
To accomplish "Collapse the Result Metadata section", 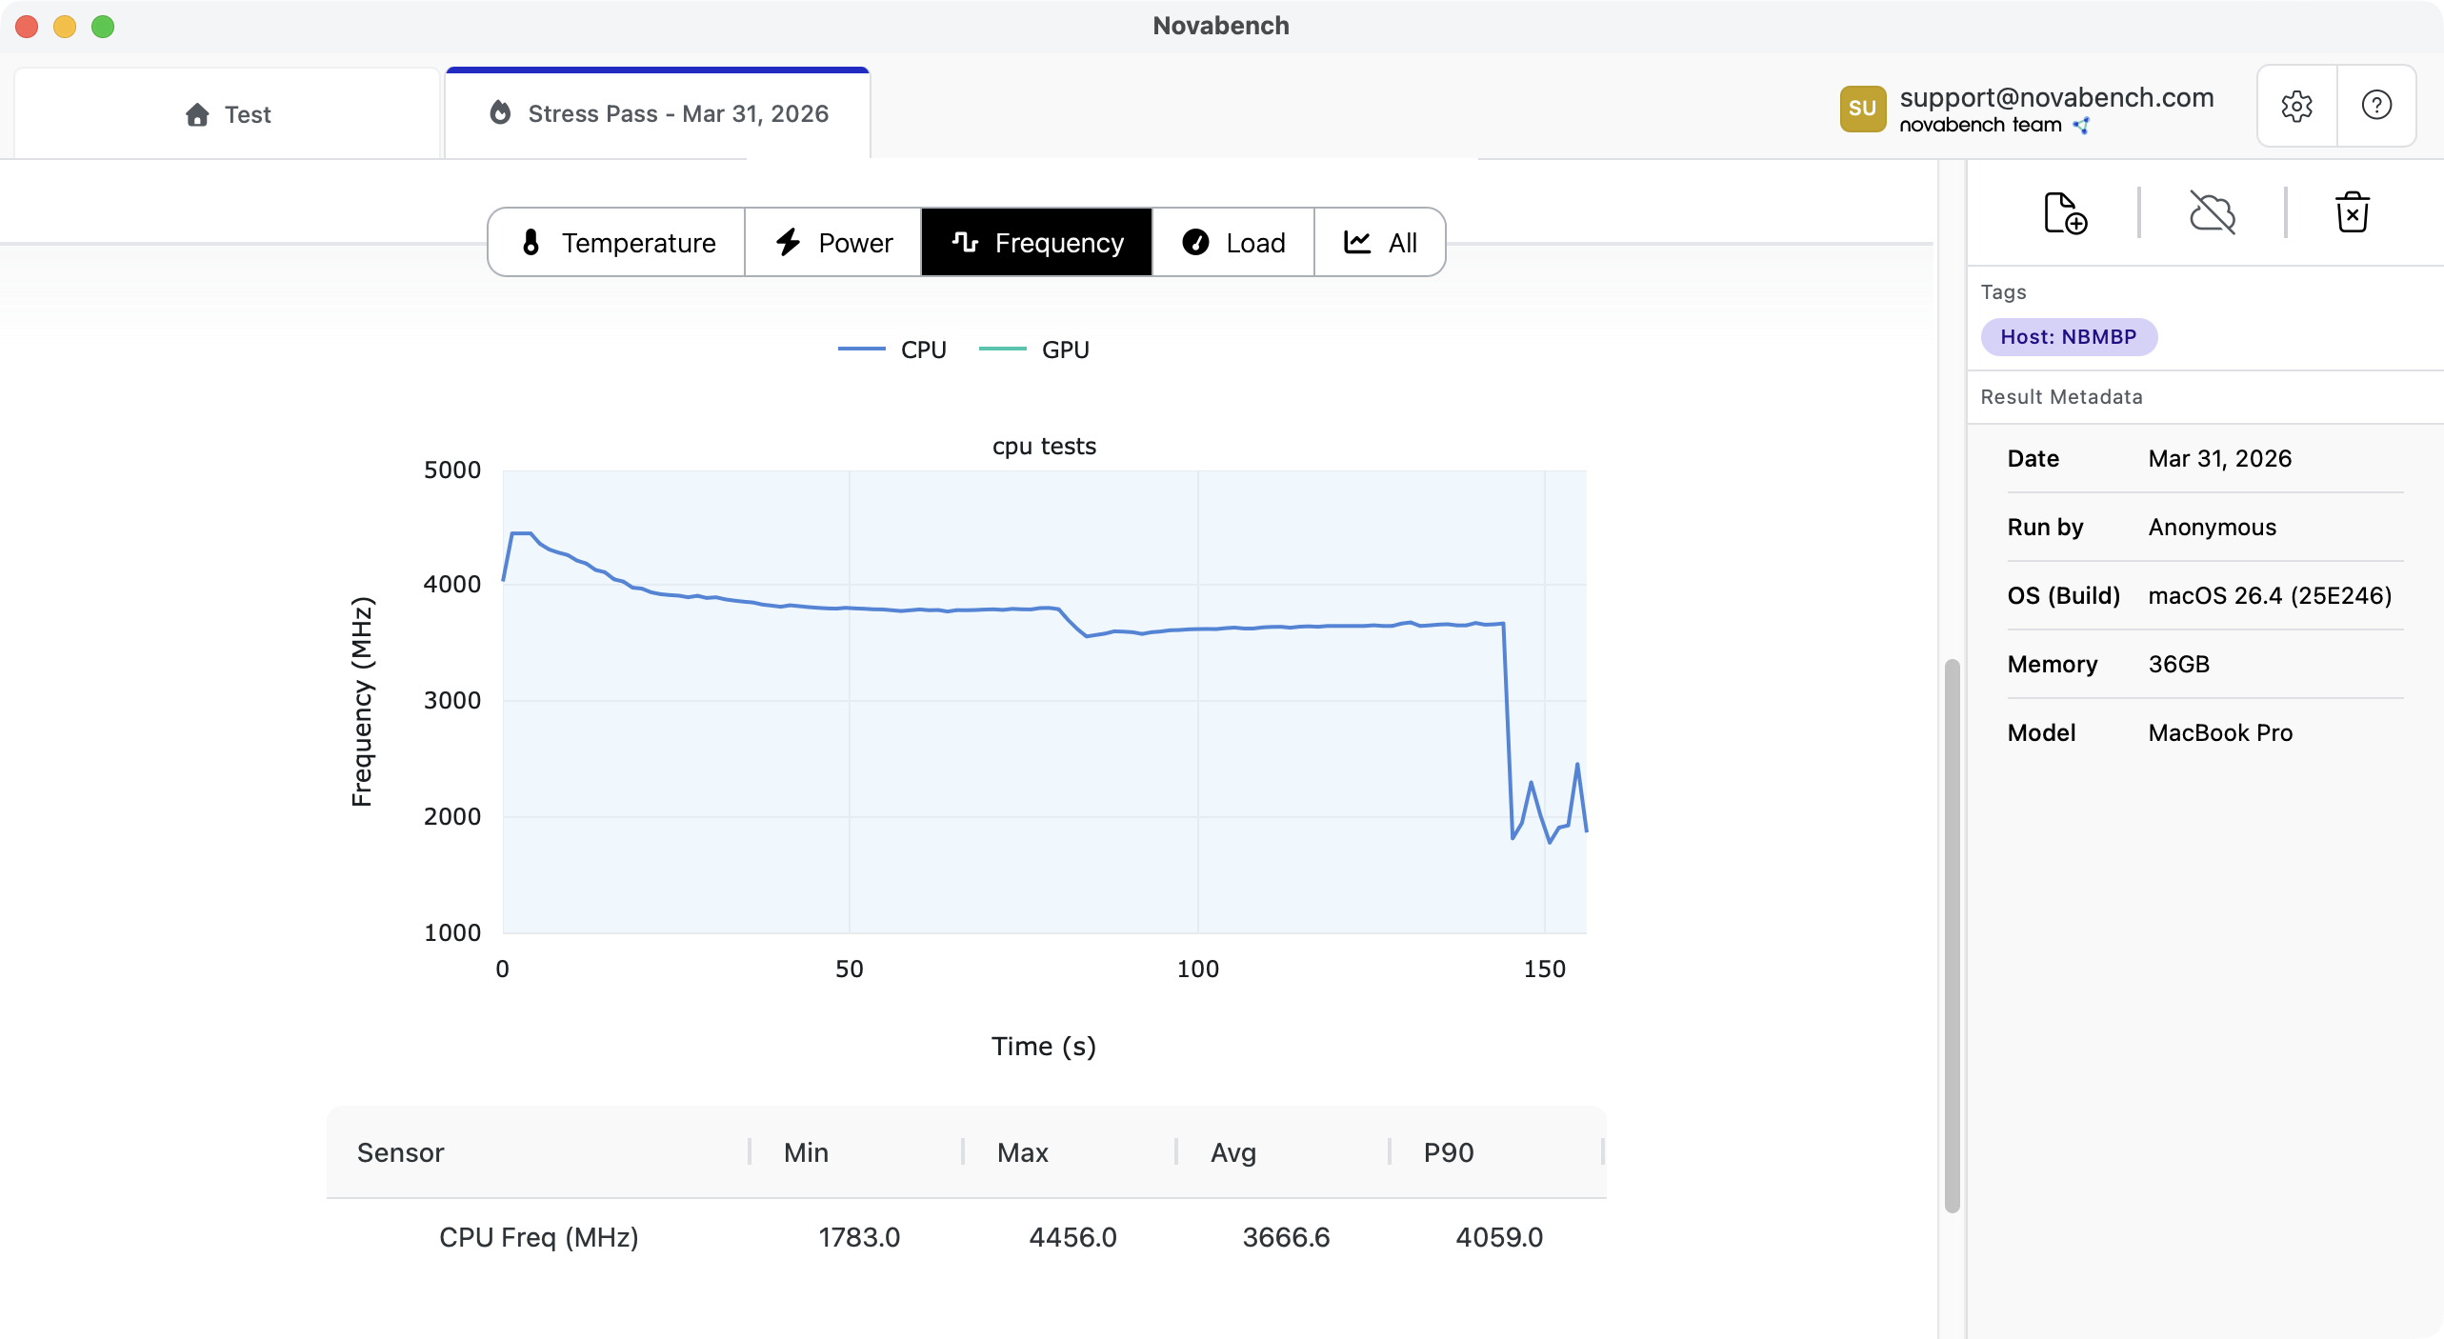I will tap(2061, 396).
